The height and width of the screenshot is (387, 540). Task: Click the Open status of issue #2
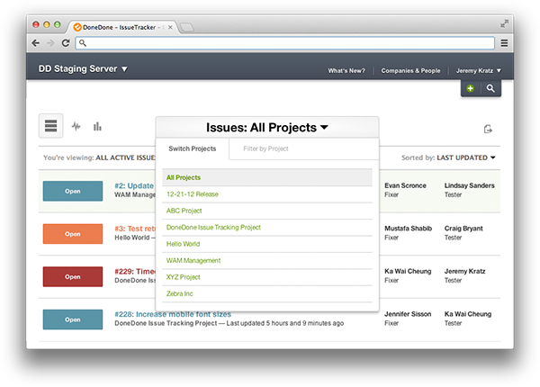tap(73, 191)
